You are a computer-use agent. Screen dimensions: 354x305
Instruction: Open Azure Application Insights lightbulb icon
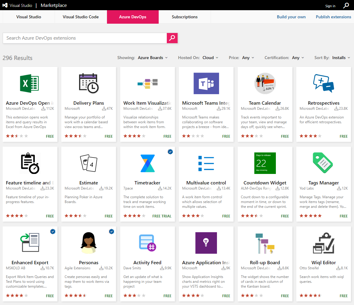coord(206,243)
